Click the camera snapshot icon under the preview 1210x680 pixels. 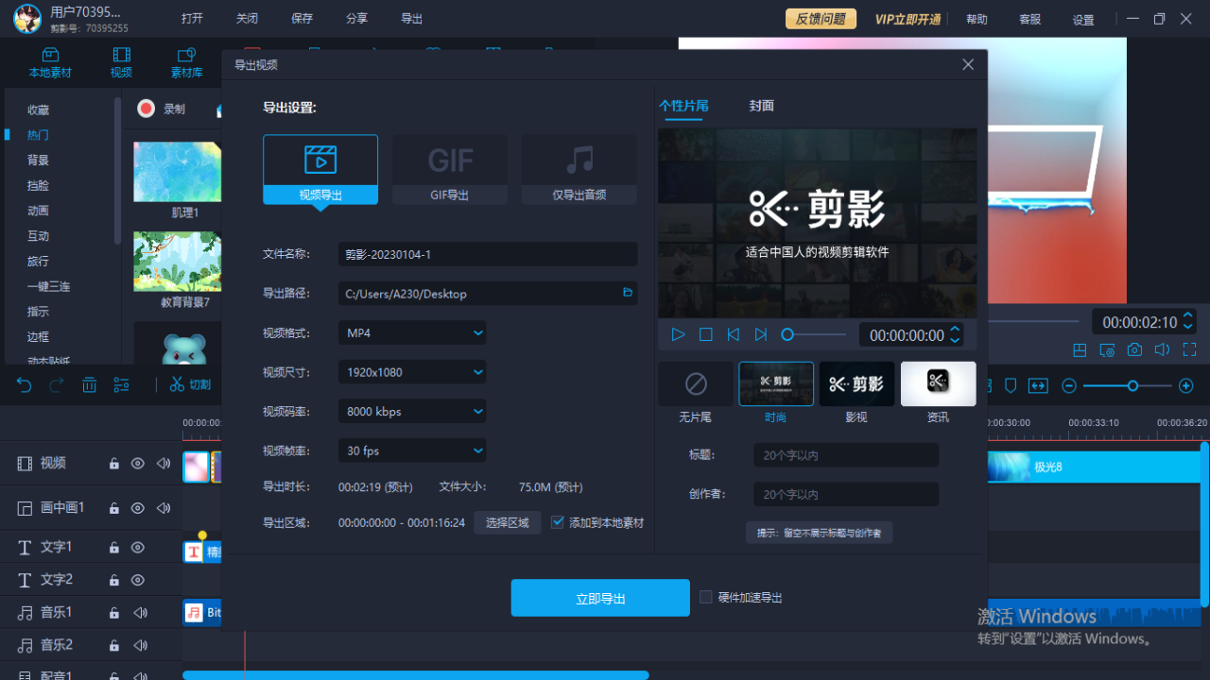[x=1133, y=349]
